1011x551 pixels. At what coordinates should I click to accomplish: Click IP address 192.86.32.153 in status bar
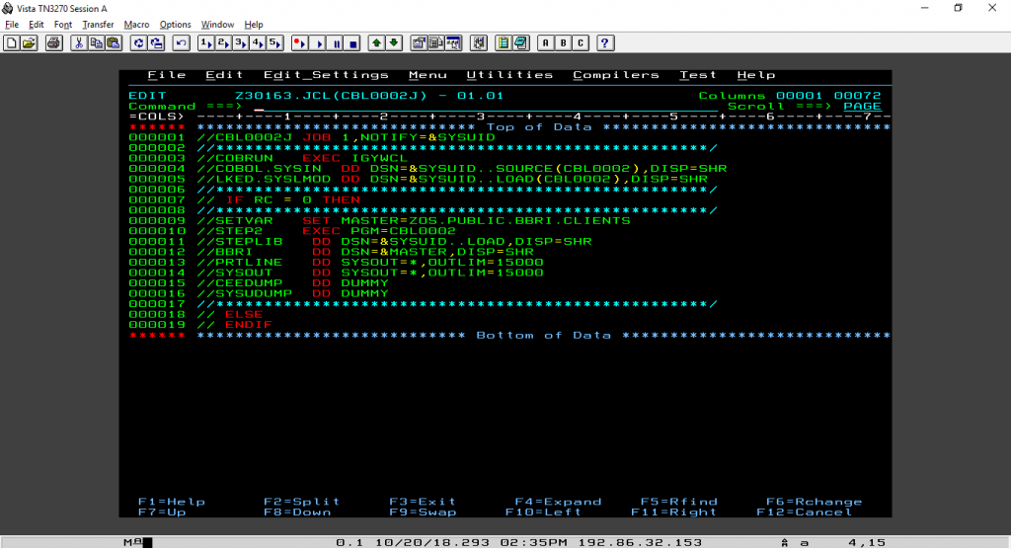tap(640, 543)
